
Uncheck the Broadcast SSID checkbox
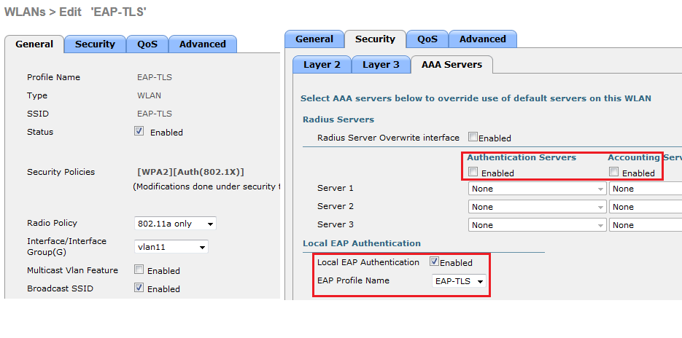point(139,288)
